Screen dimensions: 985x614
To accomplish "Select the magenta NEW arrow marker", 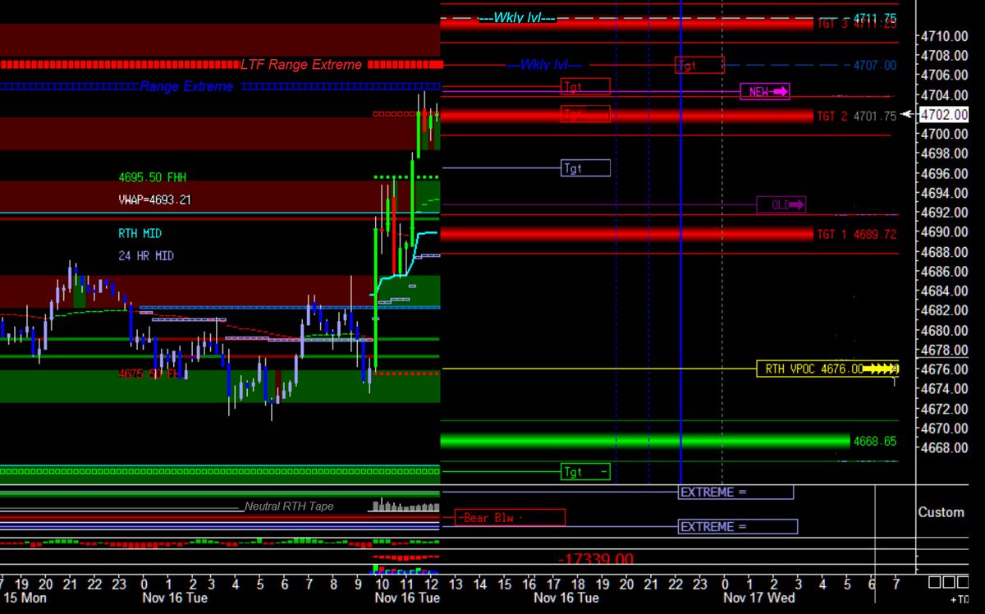I will click(x=765, y=92).
